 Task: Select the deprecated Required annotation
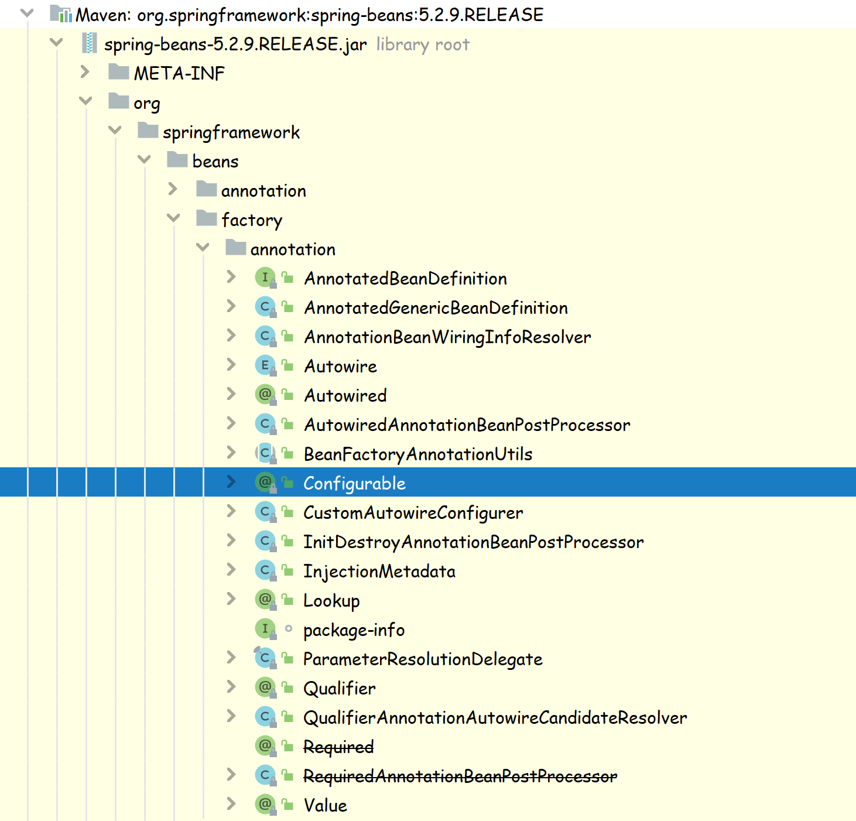(x=338, y=746)
